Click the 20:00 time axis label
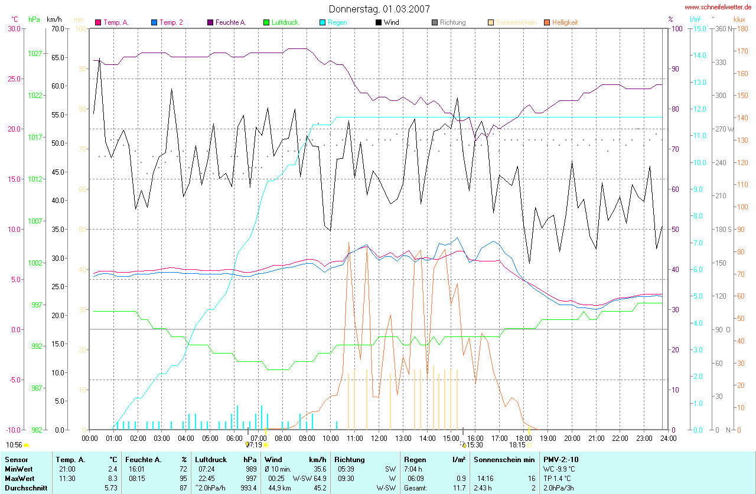This screenshot has width=756, height=494. 572,438
